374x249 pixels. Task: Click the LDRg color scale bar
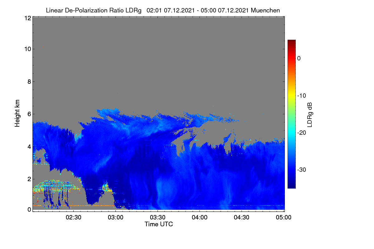click(291, 114)
